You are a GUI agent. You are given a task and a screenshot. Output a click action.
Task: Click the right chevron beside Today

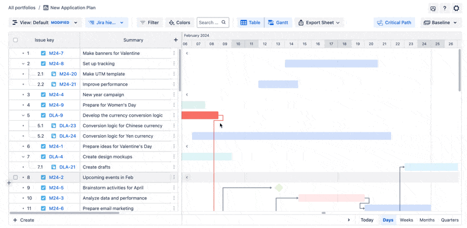pyautogui.click(x=348, y=220)
